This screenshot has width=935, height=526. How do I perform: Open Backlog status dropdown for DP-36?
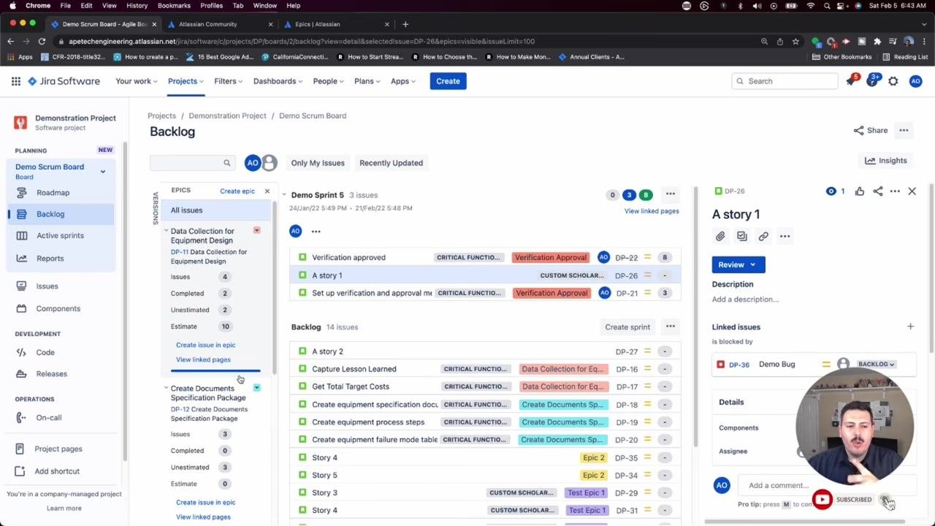pos(876,364)
